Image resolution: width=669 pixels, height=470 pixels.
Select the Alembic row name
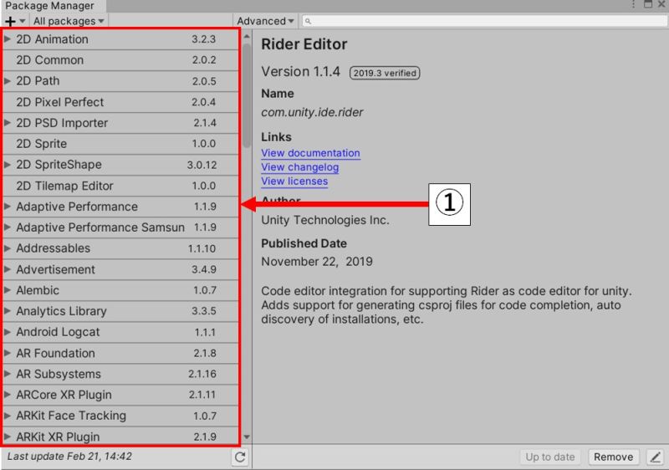38,290
